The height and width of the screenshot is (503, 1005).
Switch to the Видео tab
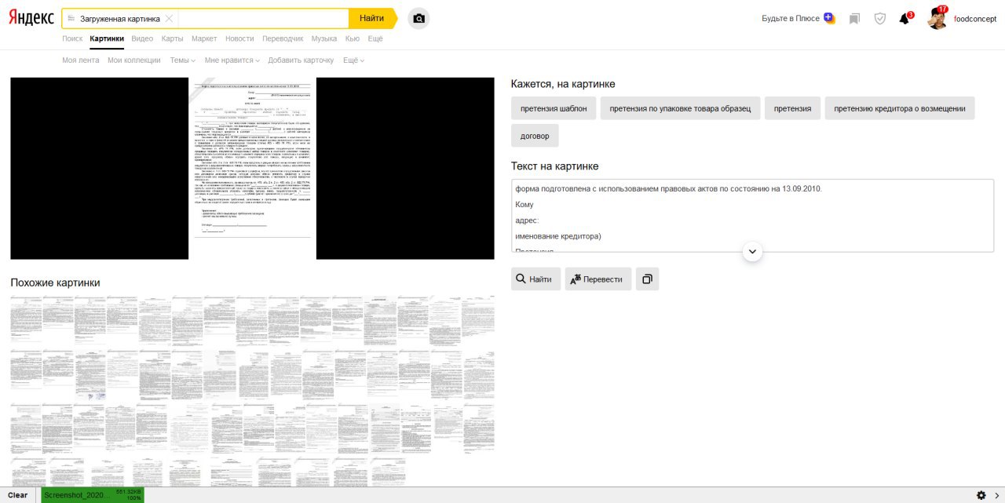[x=143, y=38]
